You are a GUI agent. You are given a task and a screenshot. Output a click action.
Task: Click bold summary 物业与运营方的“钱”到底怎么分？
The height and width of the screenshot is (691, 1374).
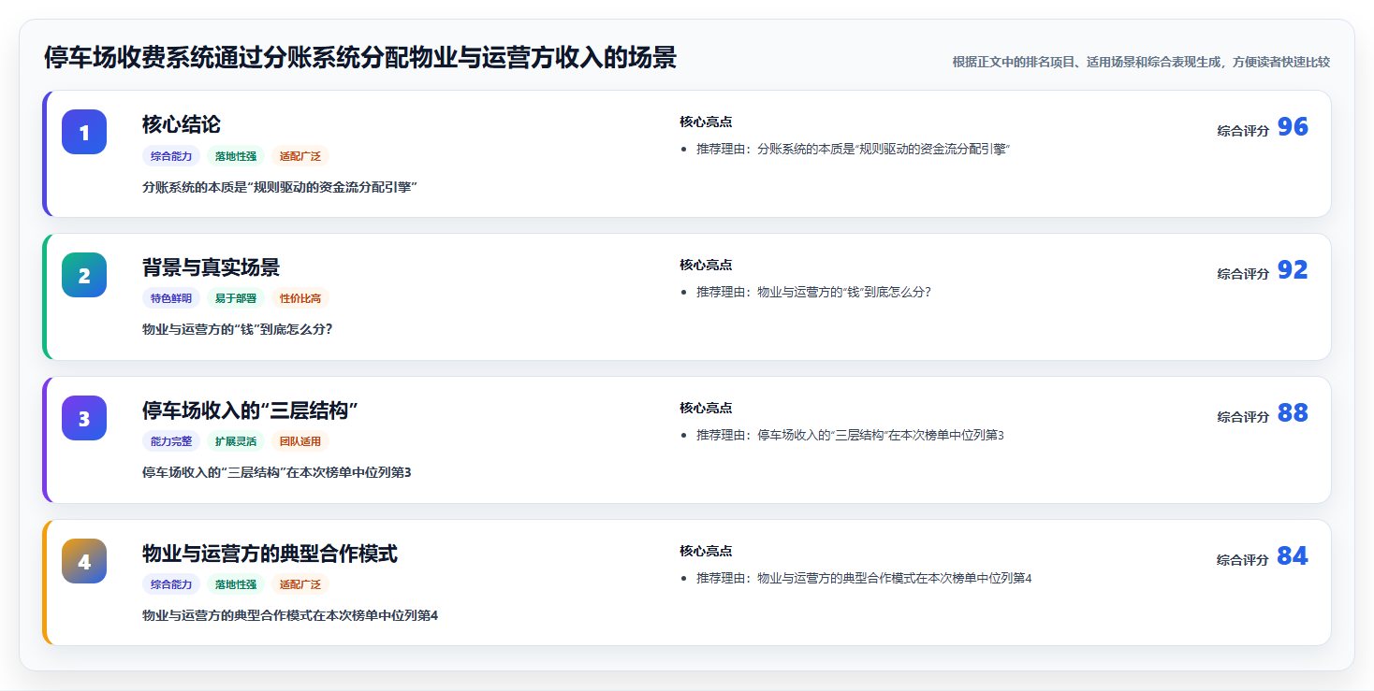pos(238,329)
